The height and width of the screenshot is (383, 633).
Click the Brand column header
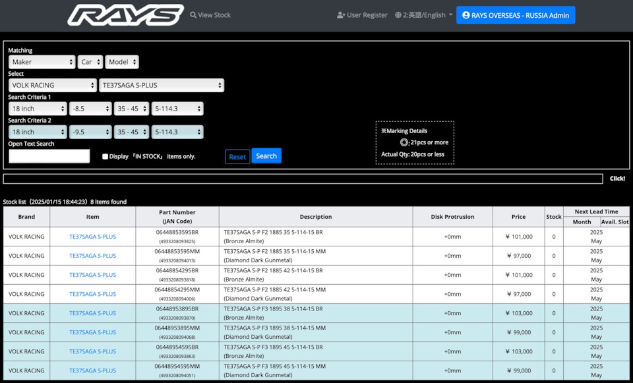pos(26,217)
